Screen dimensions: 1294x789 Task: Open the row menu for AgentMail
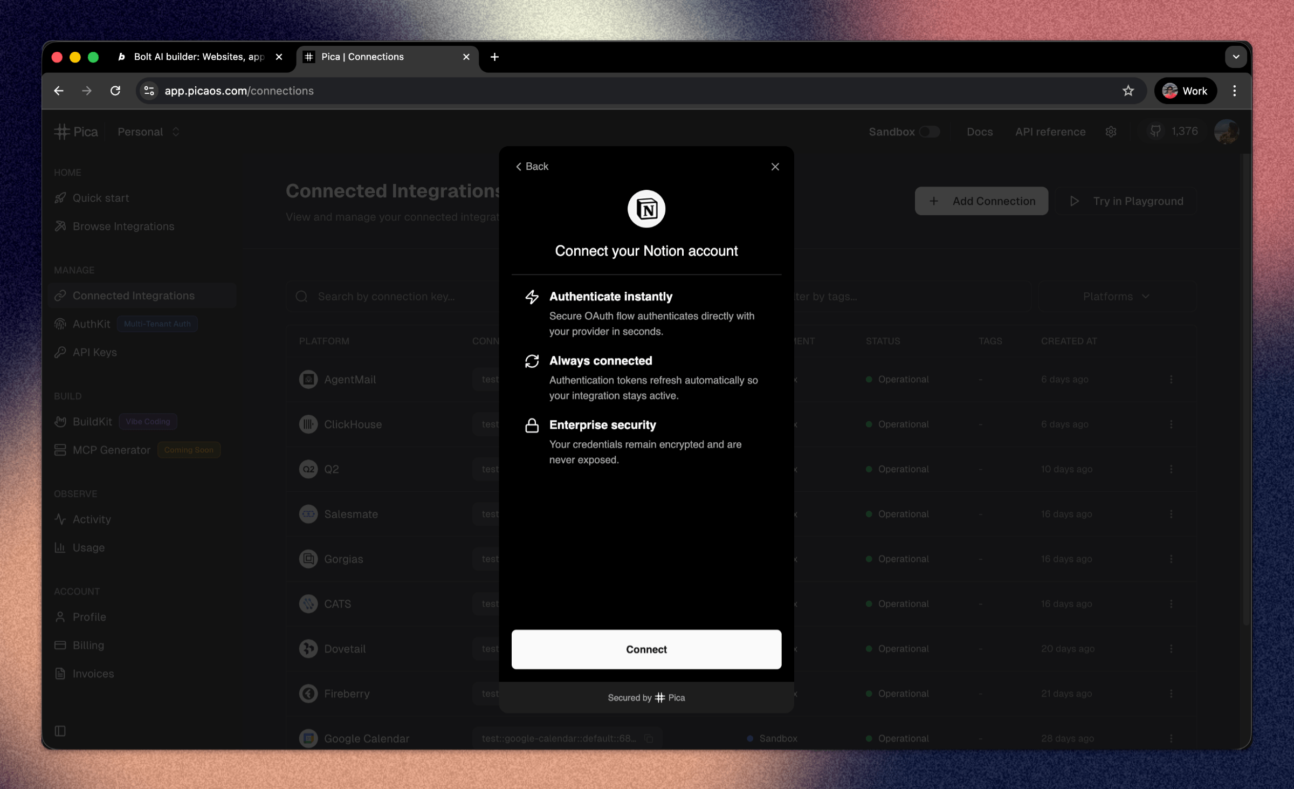coord(1171,380)
